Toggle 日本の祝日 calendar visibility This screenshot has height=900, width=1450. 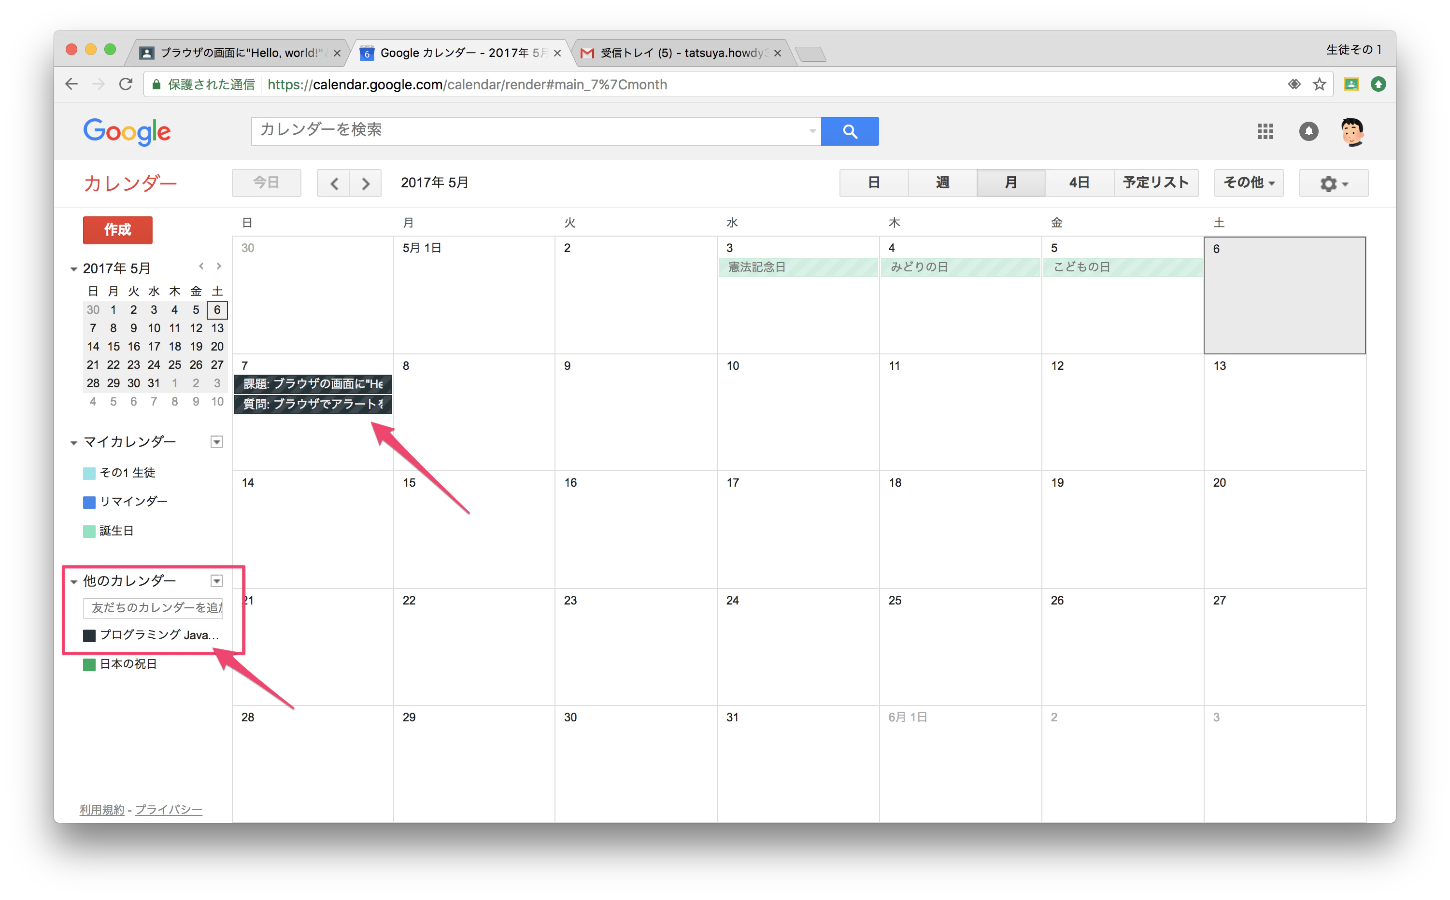click(x=89, y=664)
